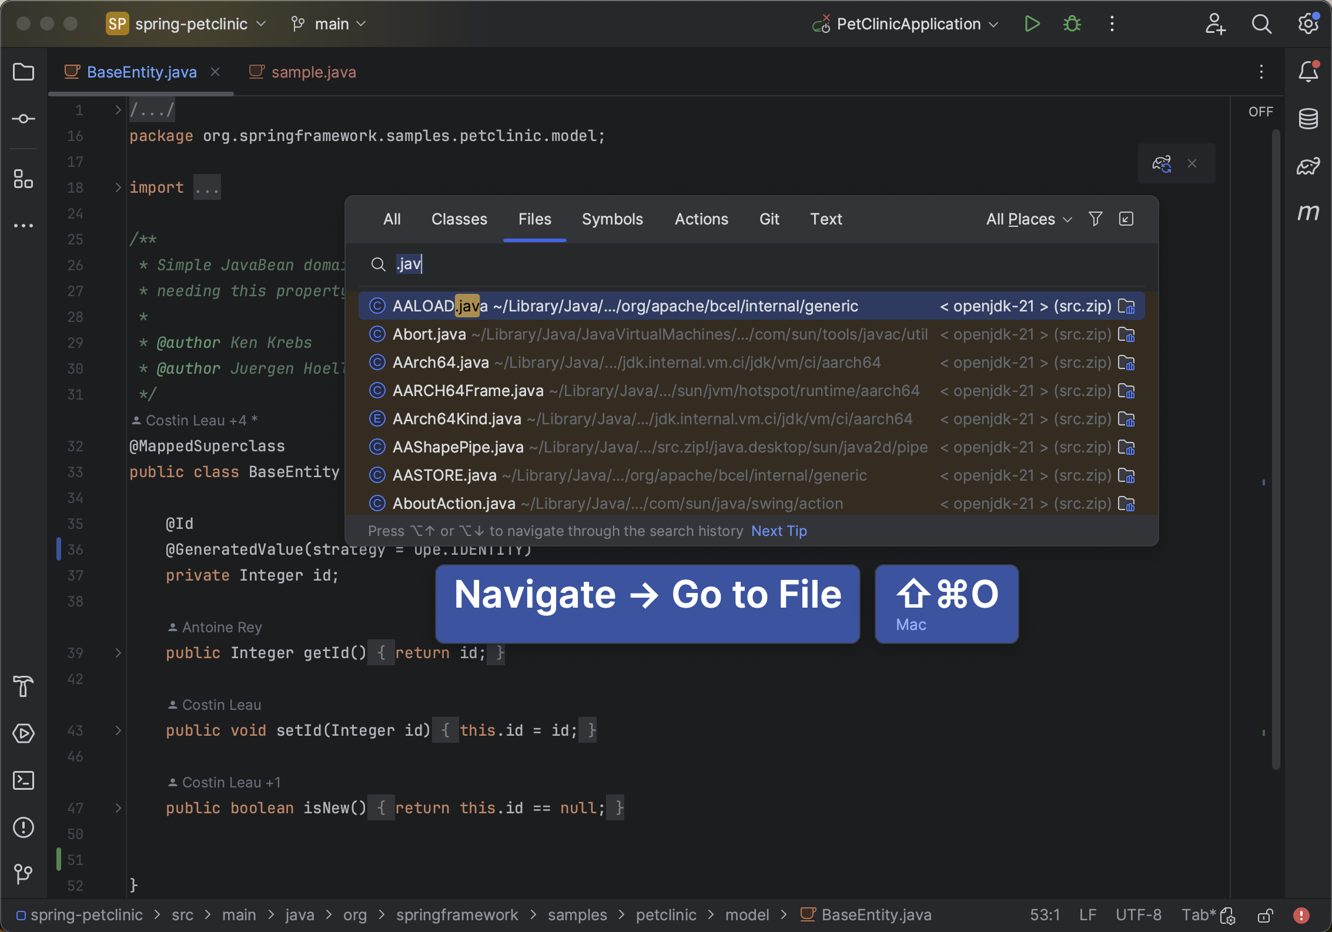This screenshot has height=932, width=1332.
Task: Open the Database tool window
Action: (x=1309, y=119)
